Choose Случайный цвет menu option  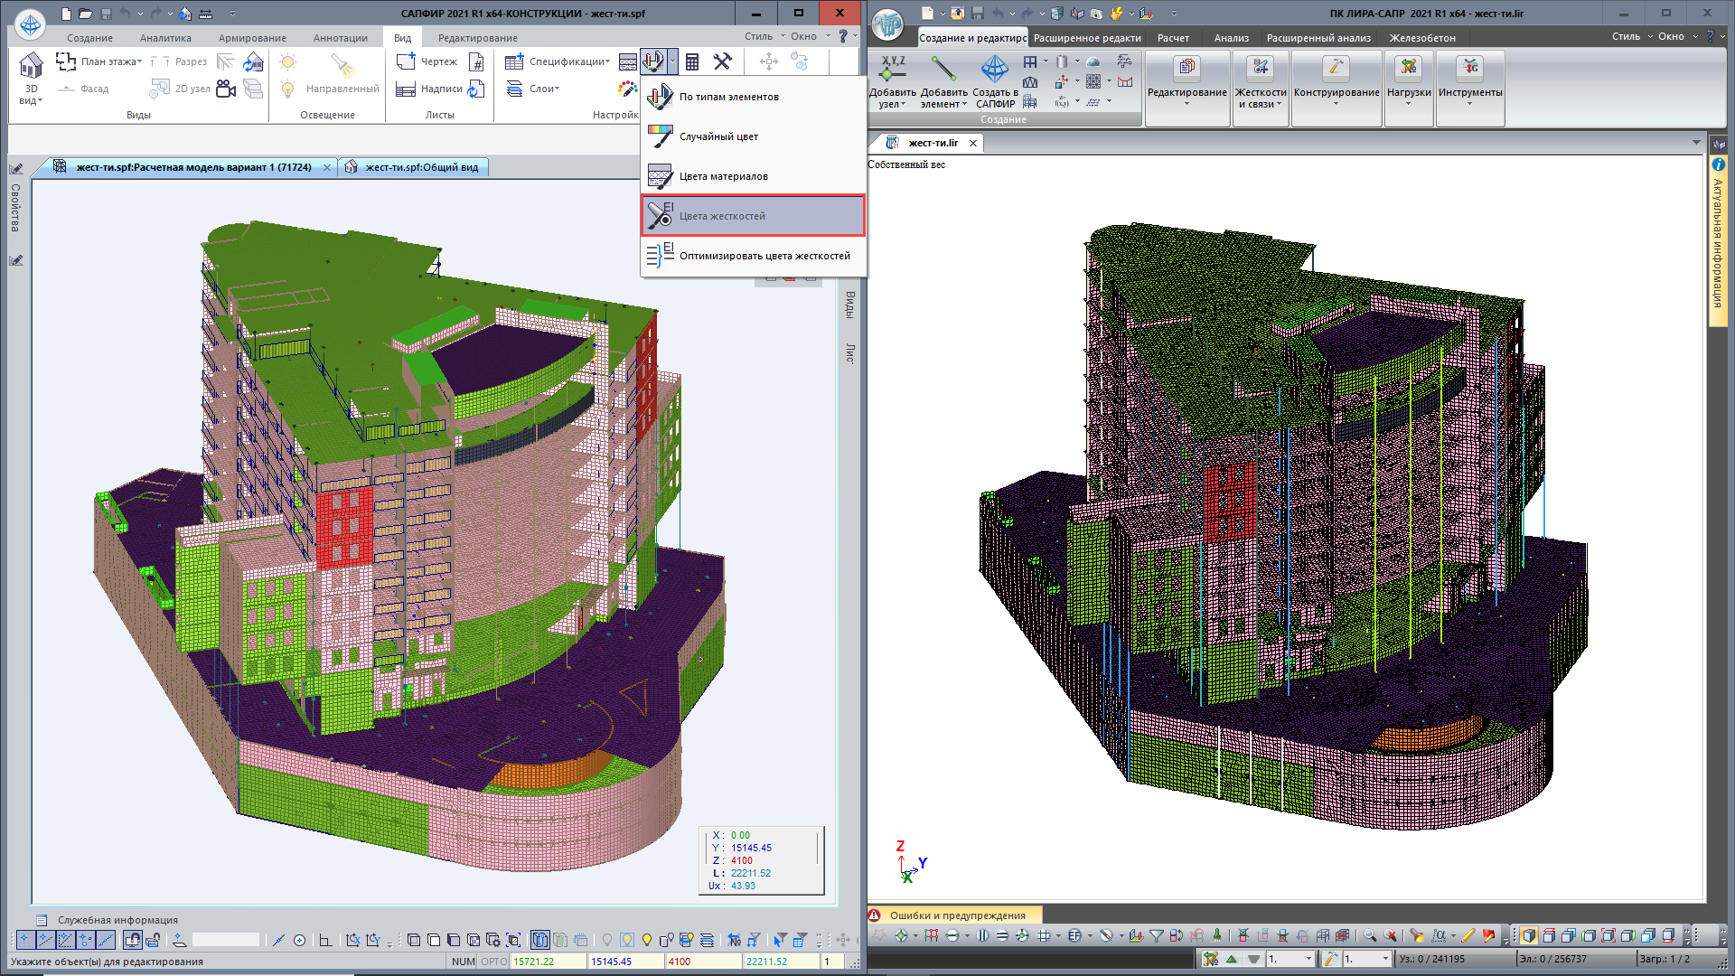718,136
